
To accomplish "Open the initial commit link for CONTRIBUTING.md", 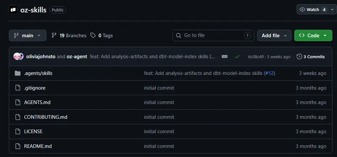I will click(159, 117).
